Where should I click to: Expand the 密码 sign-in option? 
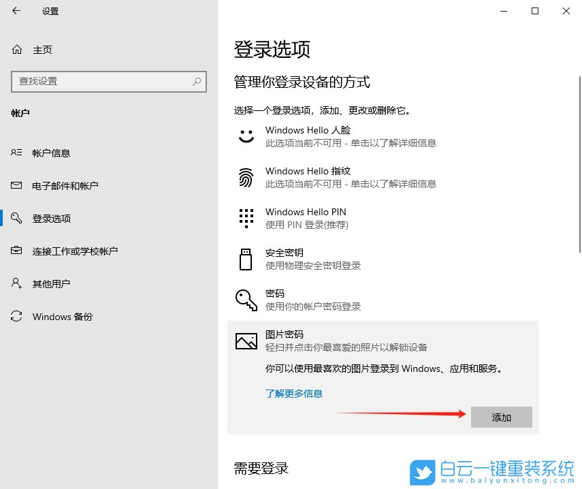(x=306, y=300)
